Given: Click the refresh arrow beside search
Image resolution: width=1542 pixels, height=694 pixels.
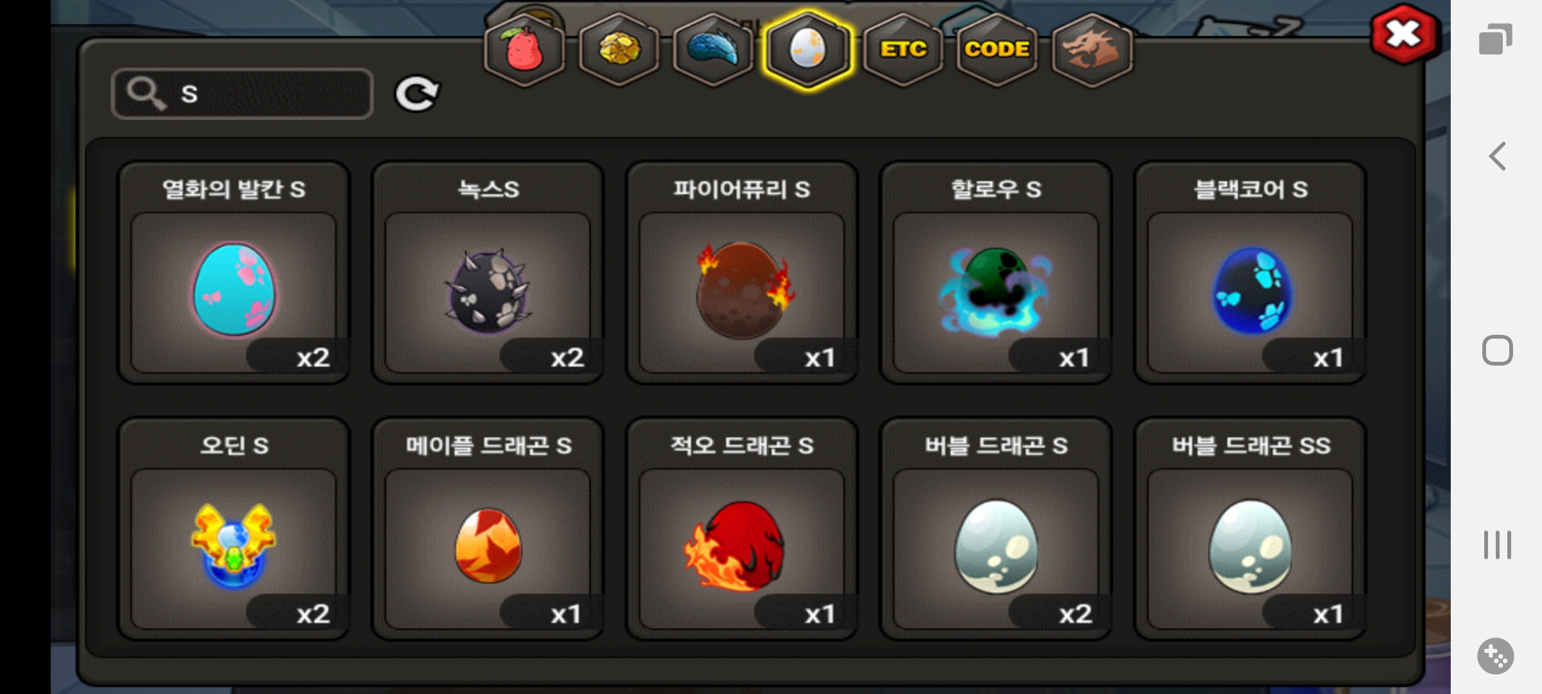Looking at the screenshot, I should 416,94.
